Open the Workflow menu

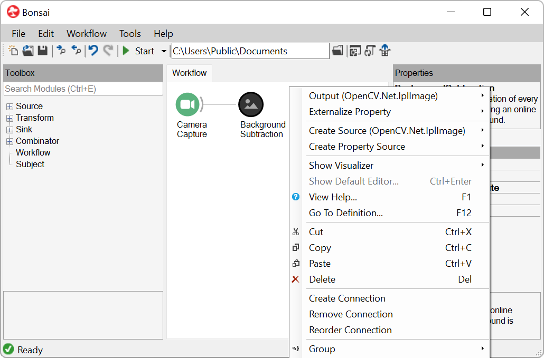pyautogui.click(x=87, y=34)
